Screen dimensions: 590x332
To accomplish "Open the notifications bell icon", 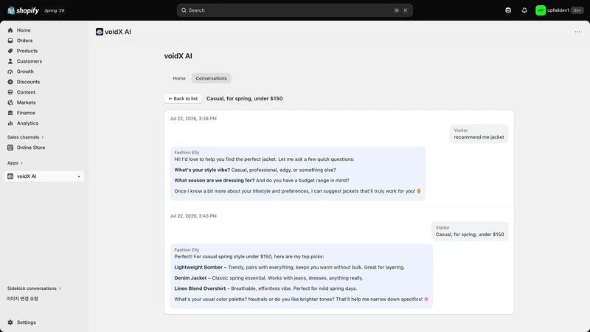I will [524, 10].
